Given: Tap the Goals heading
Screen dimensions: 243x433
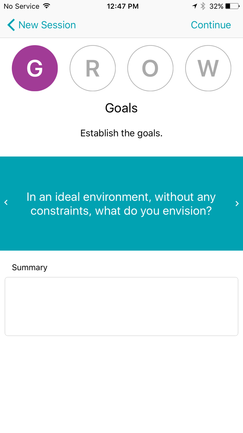Looking at the screenshot, I should pos(121,108).
